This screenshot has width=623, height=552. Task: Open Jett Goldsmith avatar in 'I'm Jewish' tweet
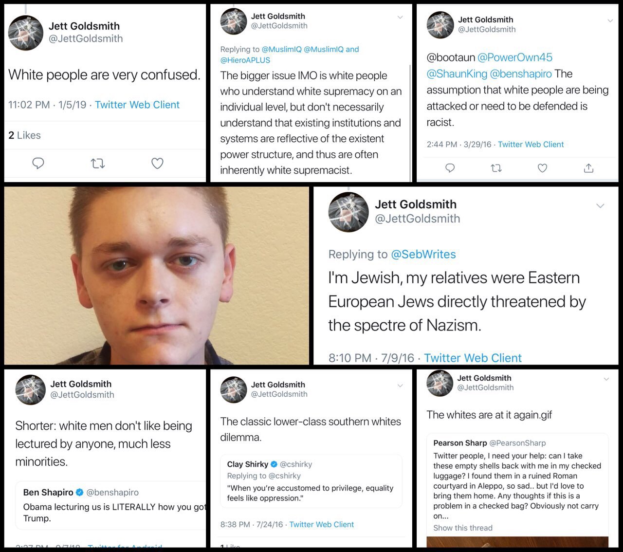click(x=348, y=212)
